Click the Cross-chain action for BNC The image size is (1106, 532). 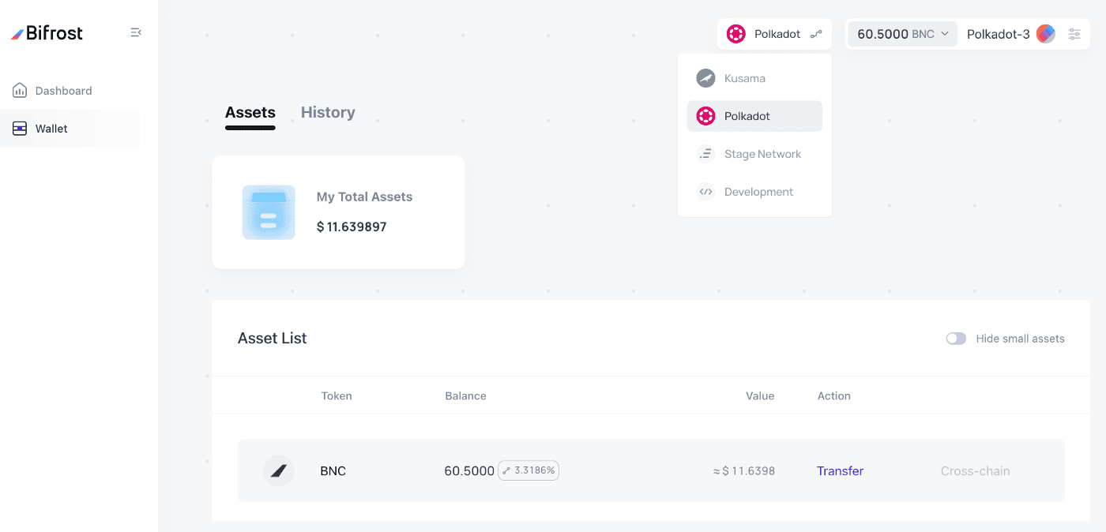[x=975, y=470]
